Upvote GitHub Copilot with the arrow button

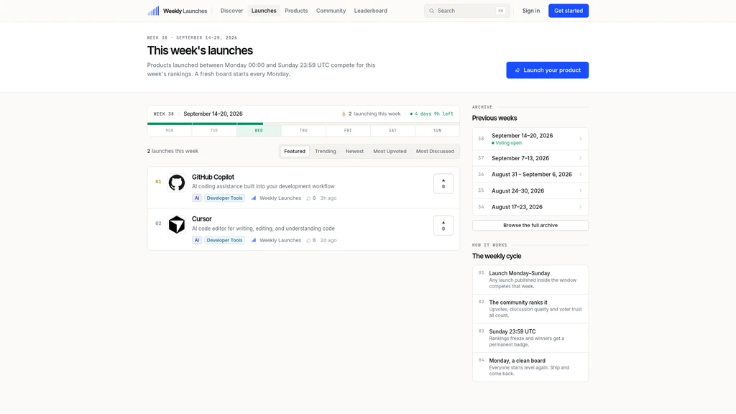click(443, 183)
